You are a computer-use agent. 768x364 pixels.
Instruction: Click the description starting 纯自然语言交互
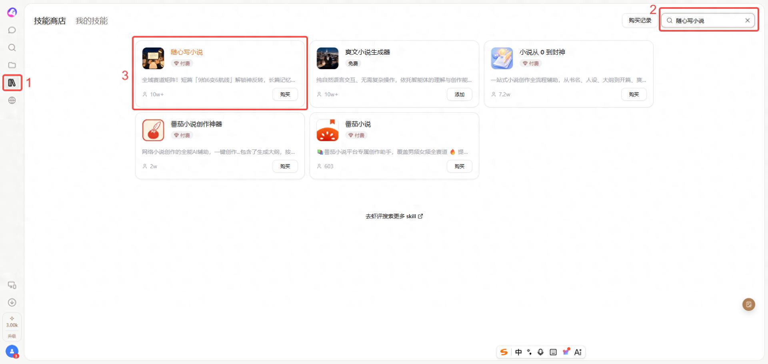pyautogui.click(x=394, y=80)
